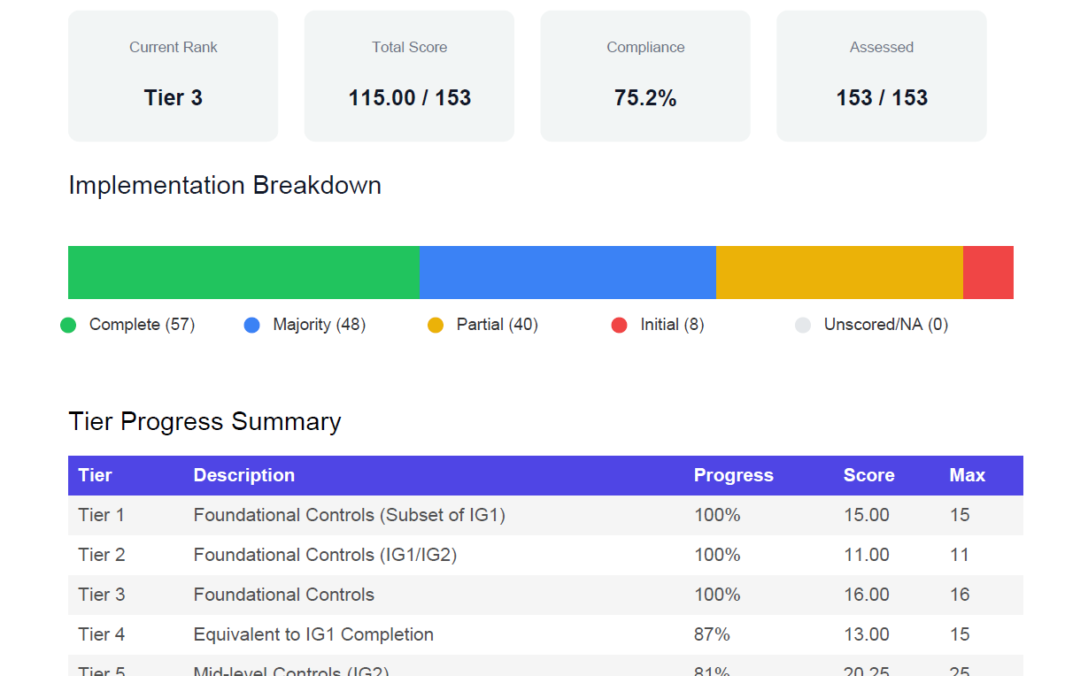Sort the table by the Progress column
The height and width of the screenshot is (676, 1088).
click(733, 475)
